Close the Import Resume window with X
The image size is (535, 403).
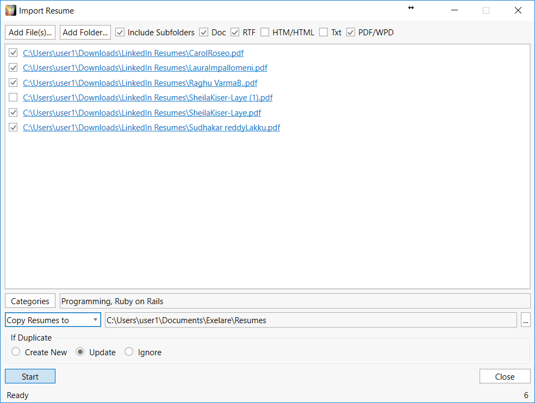(x=518, y=10)
